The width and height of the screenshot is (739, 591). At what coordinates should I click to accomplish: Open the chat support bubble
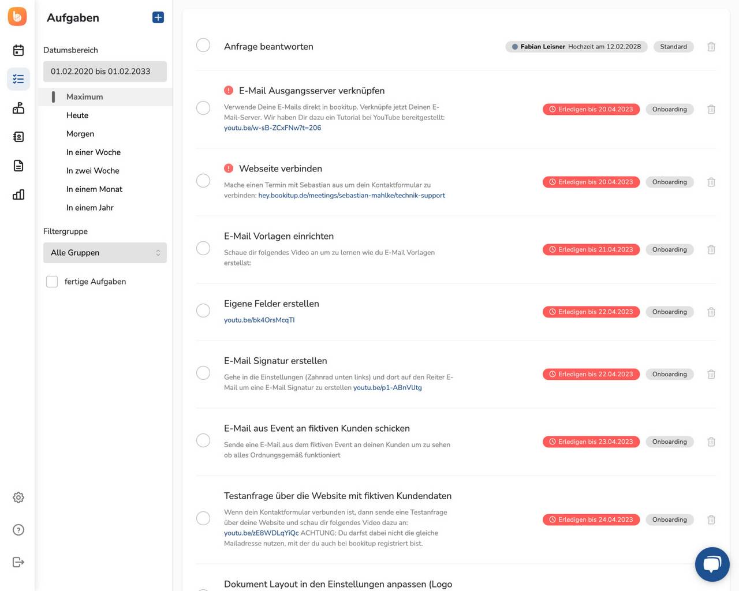tap(712, 564)
